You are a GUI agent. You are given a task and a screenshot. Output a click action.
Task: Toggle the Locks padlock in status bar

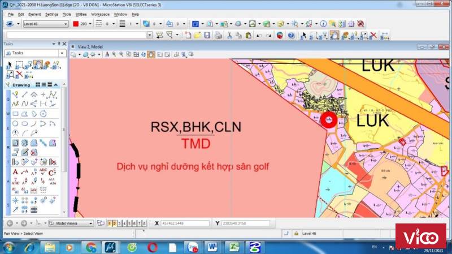tap(296, 234)
